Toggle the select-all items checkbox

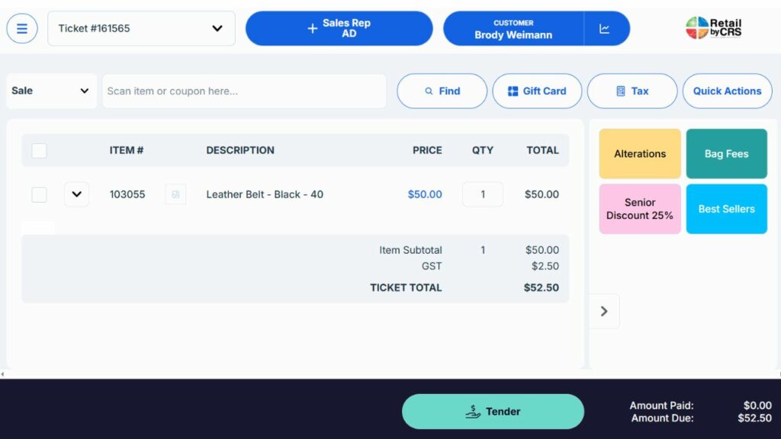pyautogui.click(x=39, y=151)
